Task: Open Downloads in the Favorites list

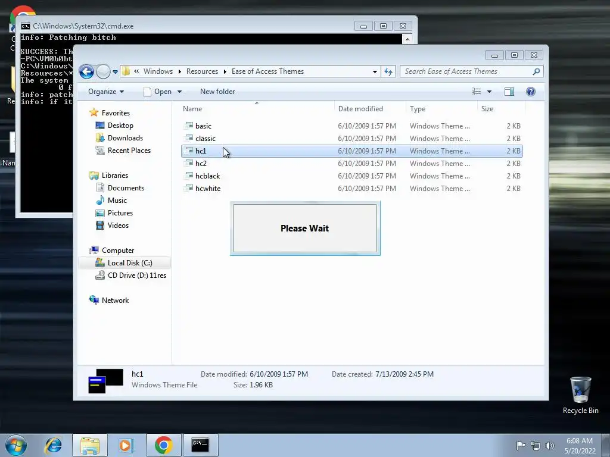Action: pyautogui.click(x=125, y=138)
